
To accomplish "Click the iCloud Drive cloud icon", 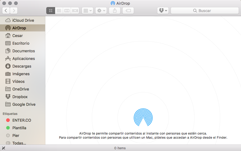I will point(8,20).
